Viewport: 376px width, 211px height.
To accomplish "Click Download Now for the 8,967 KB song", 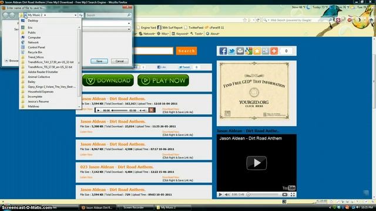I will pos(171,155).
